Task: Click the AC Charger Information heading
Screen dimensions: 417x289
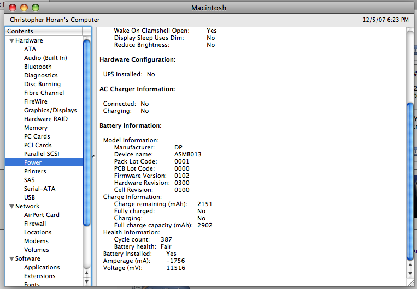Action: 137,89
